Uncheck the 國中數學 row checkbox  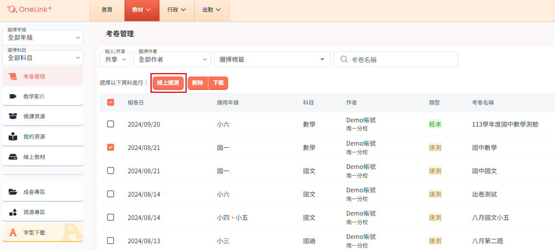coord(111,147)
